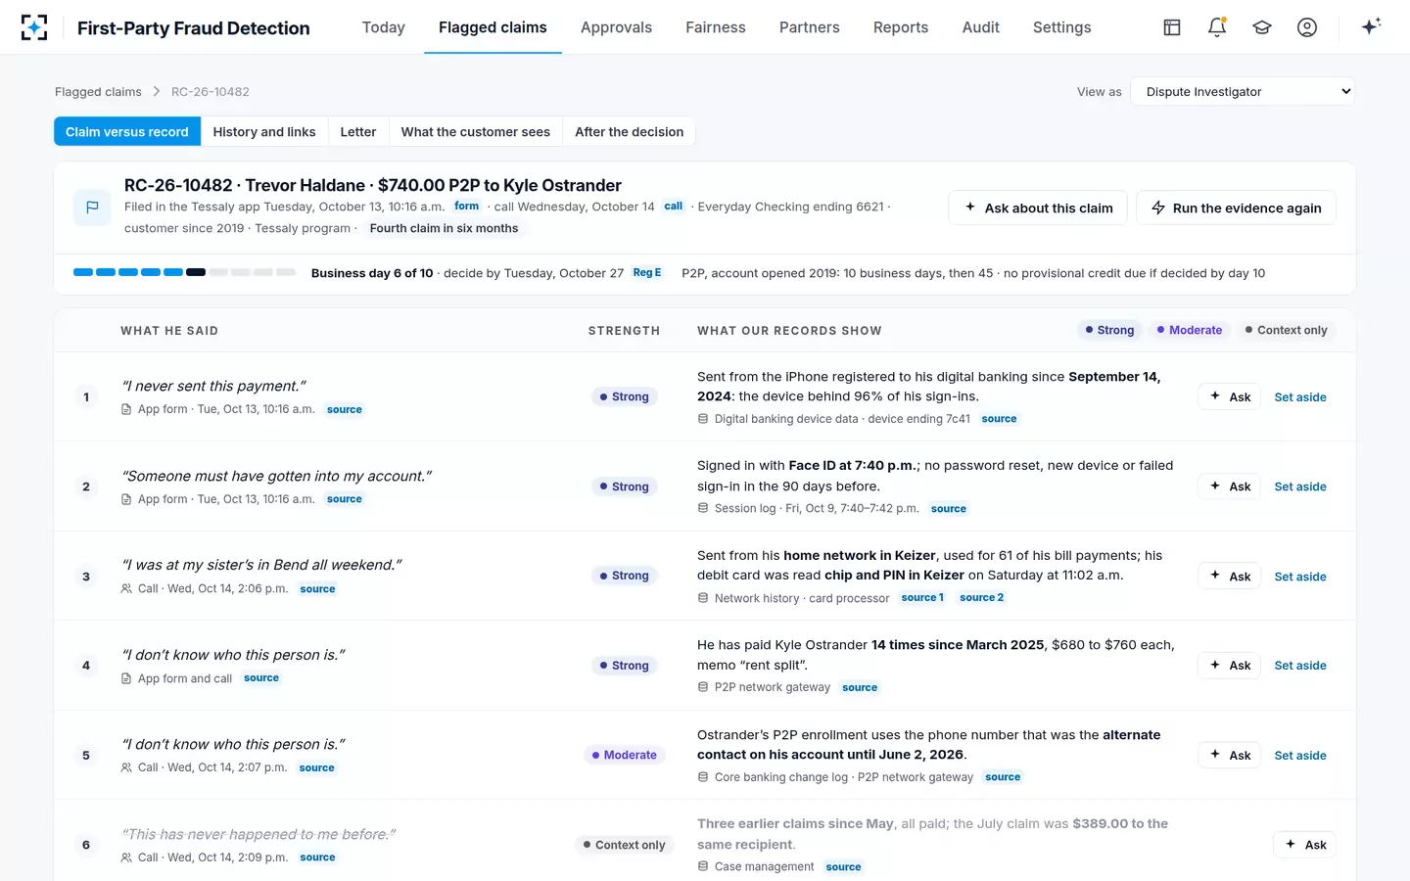Toggle the Context only legend filter
The width and height of the screenshot is (1410, 881).
pos(1286,331)
